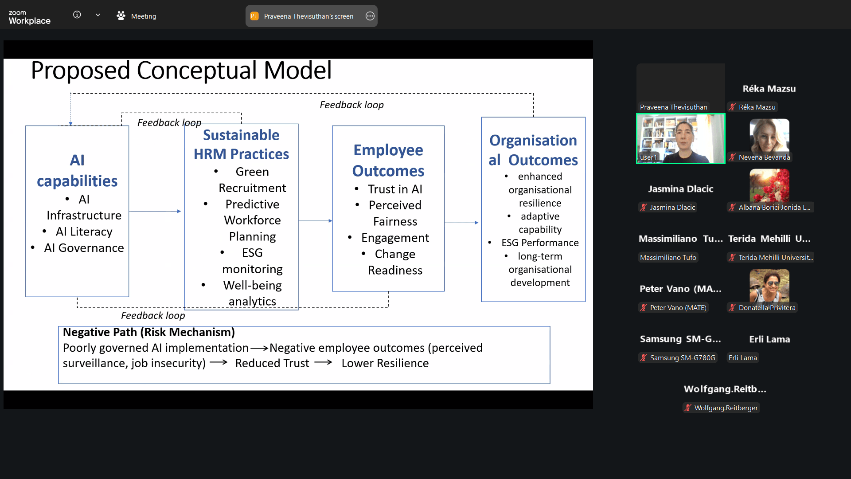
Task: Click Peter Vano's muted mic indicator
Action: point(644,308)
